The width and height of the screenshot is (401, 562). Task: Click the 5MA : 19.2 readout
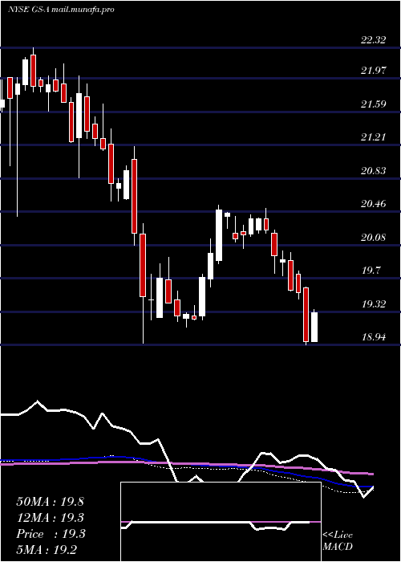pos(47,550)
